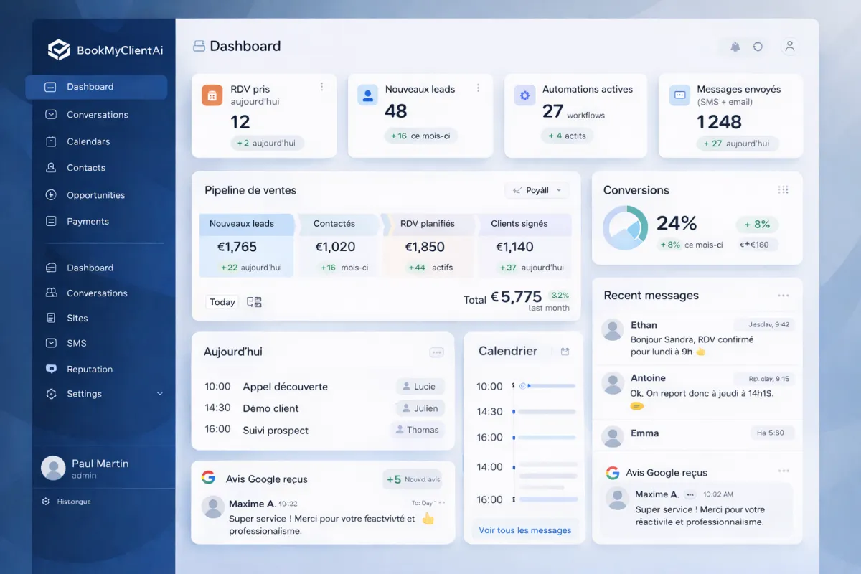Image resolution: width=861 pixels, height=574 pixels.
Task: Click Ethan's avatar in Recent messages
Action: click(x=613, y=330)
